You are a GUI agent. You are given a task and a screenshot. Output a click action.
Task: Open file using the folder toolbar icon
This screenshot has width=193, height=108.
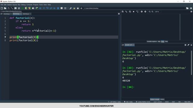5,8
